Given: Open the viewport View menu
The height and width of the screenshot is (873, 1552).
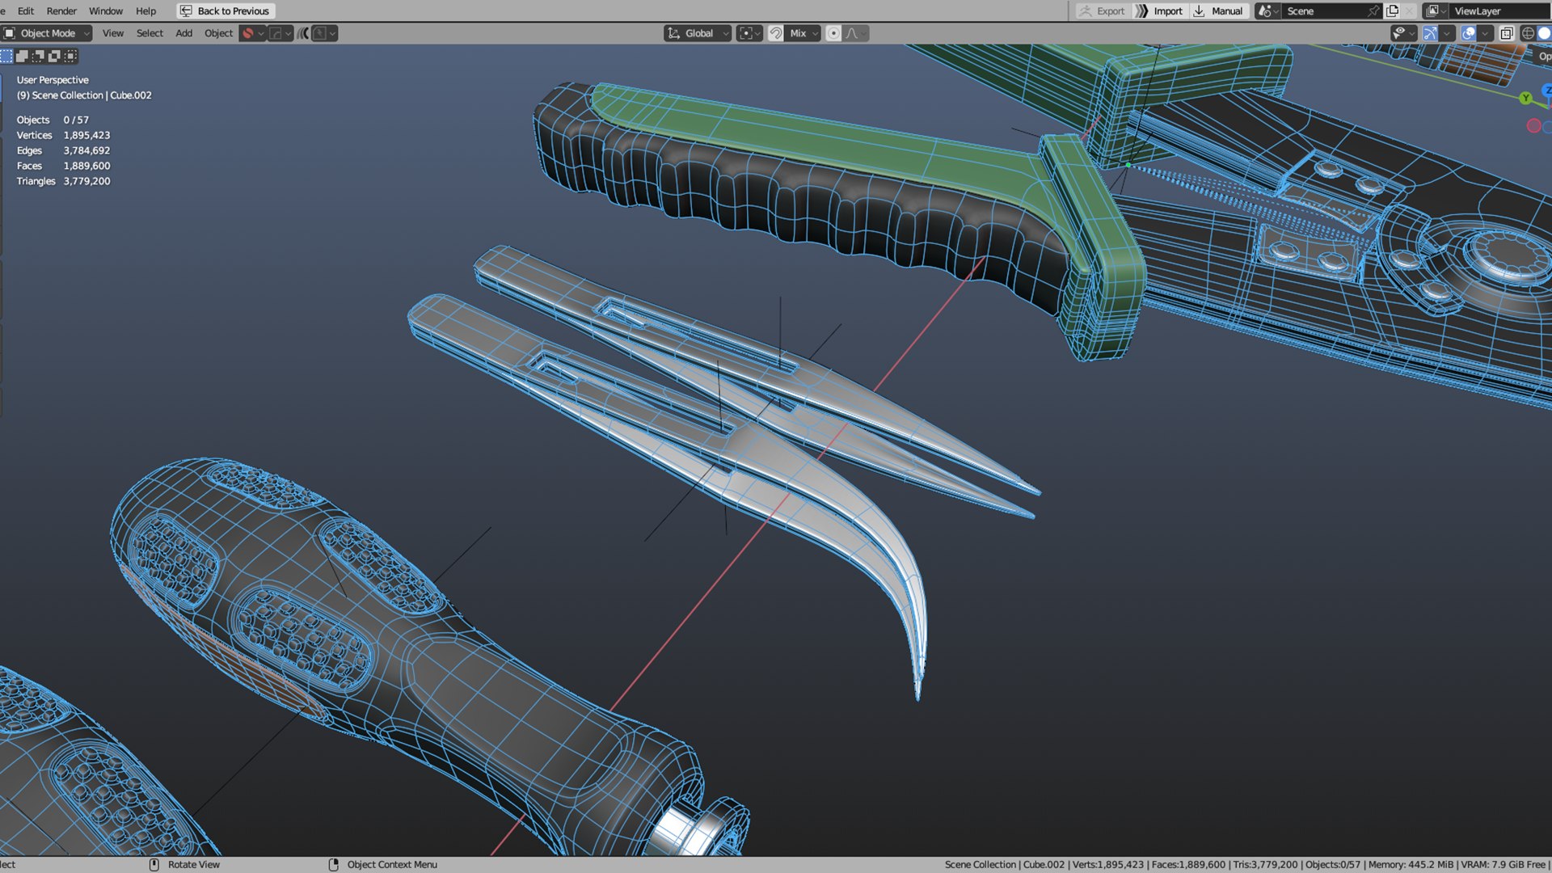Looking at the screenshot, I should [x=113, y=33].
